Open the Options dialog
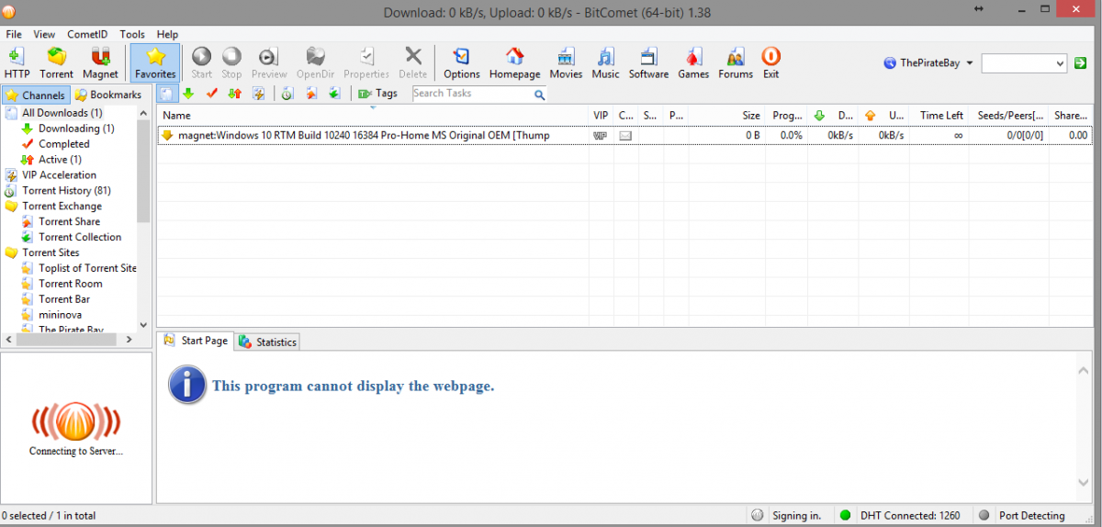 pos(462,62)
